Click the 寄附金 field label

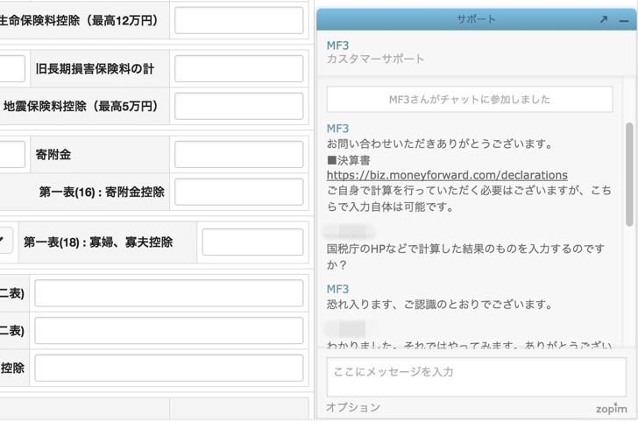click(x=53, y=154)
